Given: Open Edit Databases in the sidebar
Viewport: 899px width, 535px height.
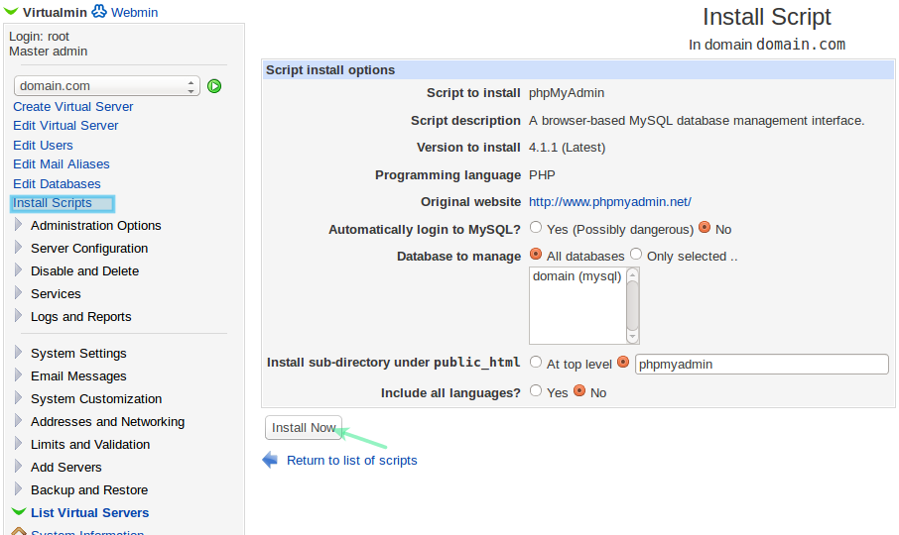Looking at the screenshot, I should (57, 183).
